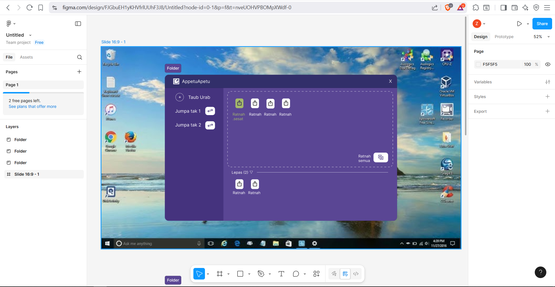Toggle Dev Mode in the toolbar
The height and width of the screenshot is (287, 555).
point(356,274)
